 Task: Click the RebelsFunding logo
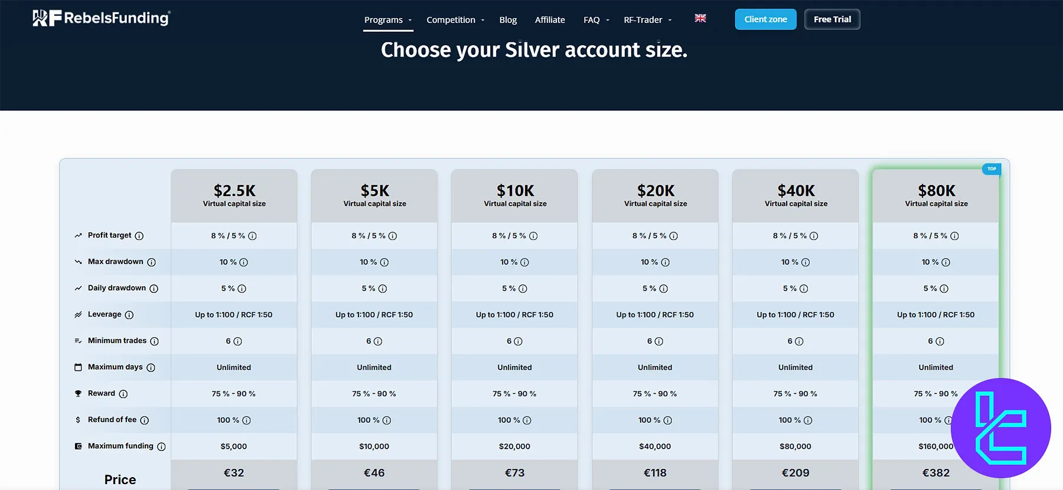(100, 18)
